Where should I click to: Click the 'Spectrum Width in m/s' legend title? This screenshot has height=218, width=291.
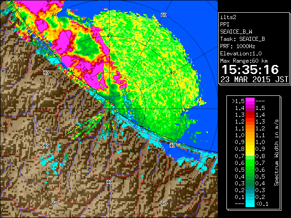[x=276, y=153]
